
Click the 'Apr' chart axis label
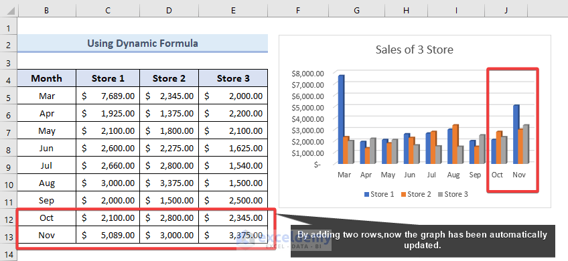tap(366, 175)
